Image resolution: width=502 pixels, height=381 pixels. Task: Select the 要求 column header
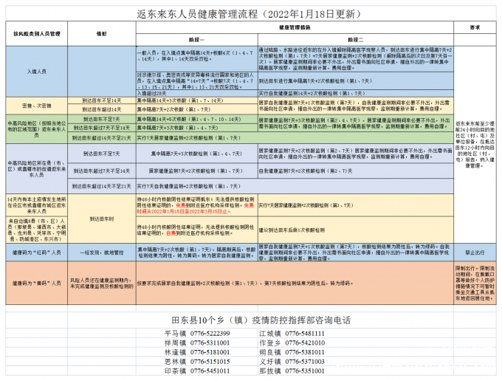click(475, 27)
